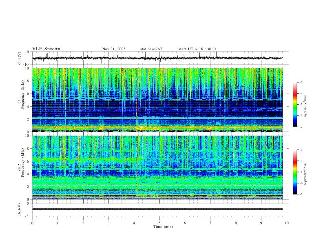Click the 'VLF Spectra' title text

point(46,49)
